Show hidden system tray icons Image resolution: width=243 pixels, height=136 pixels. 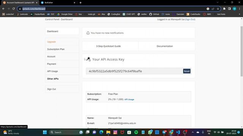(193, 132)
